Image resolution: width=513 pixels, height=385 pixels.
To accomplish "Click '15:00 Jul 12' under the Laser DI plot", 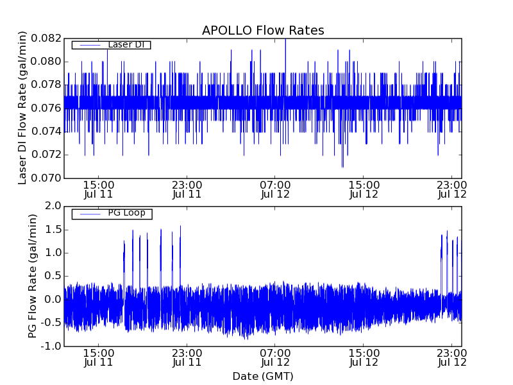I will pyautogui.click(x=364, y=189).
